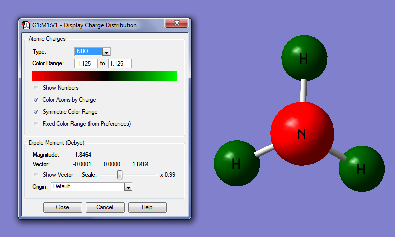Screen dimensions: 395x237
Task: Enable Fixed Color Range from Preferences
Action: pyautogui.click(x=36, y=124)
